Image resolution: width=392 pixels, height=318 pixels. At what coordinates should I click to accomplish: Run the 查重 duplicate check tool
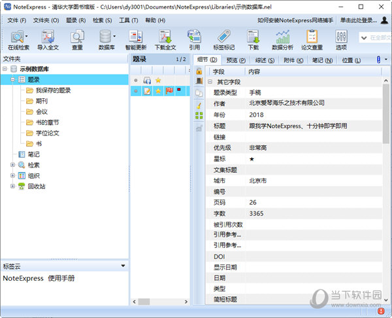coord(77,40)
